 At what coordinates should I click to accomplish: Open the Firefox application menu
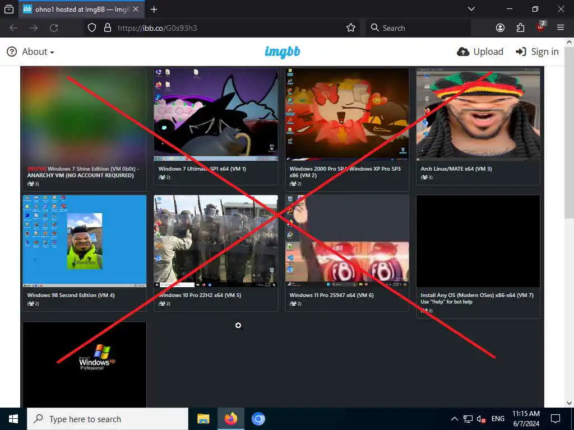[x=561, y=27]
